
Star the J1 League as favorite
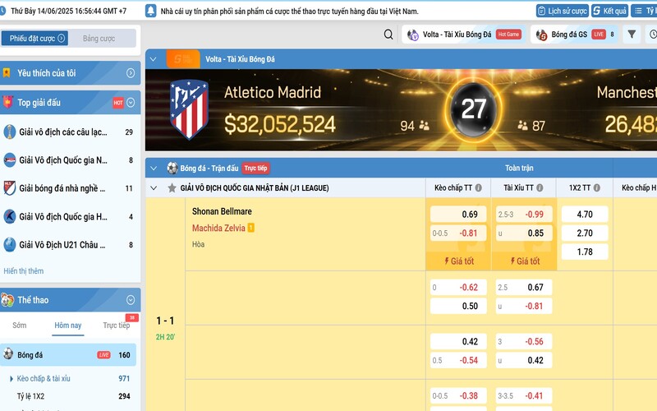tap(172, 188)
